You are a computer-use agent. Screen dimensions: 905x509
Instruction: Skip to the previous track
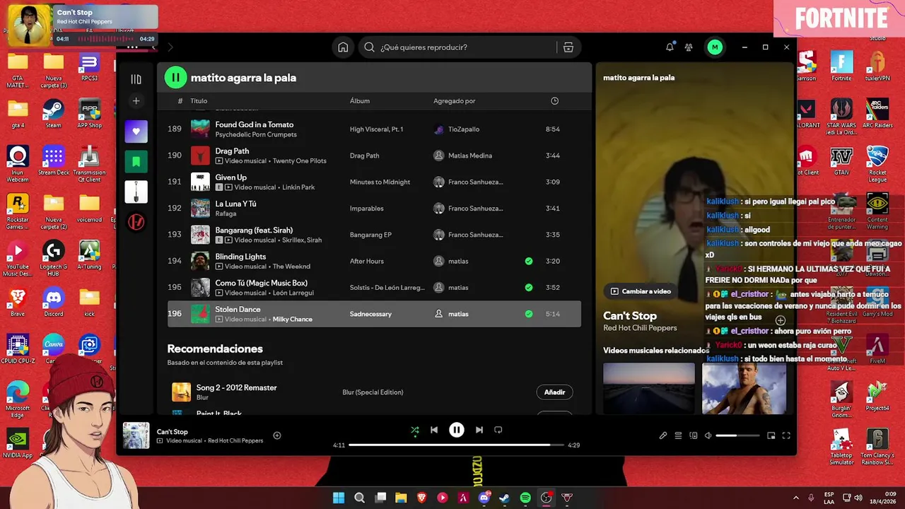pyautogui.click(x=434, y=430)
